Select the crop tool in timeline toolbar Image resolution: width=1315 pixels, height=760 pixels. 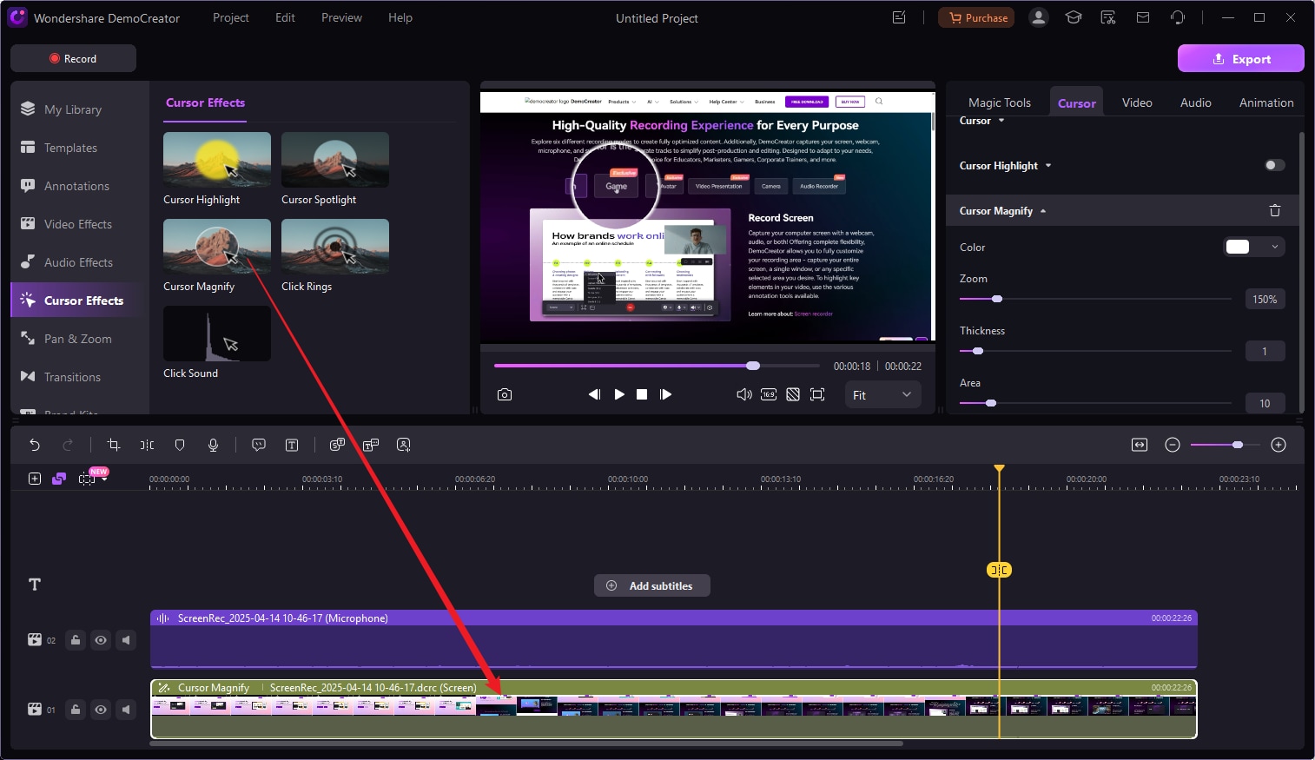tap(113, 445)
